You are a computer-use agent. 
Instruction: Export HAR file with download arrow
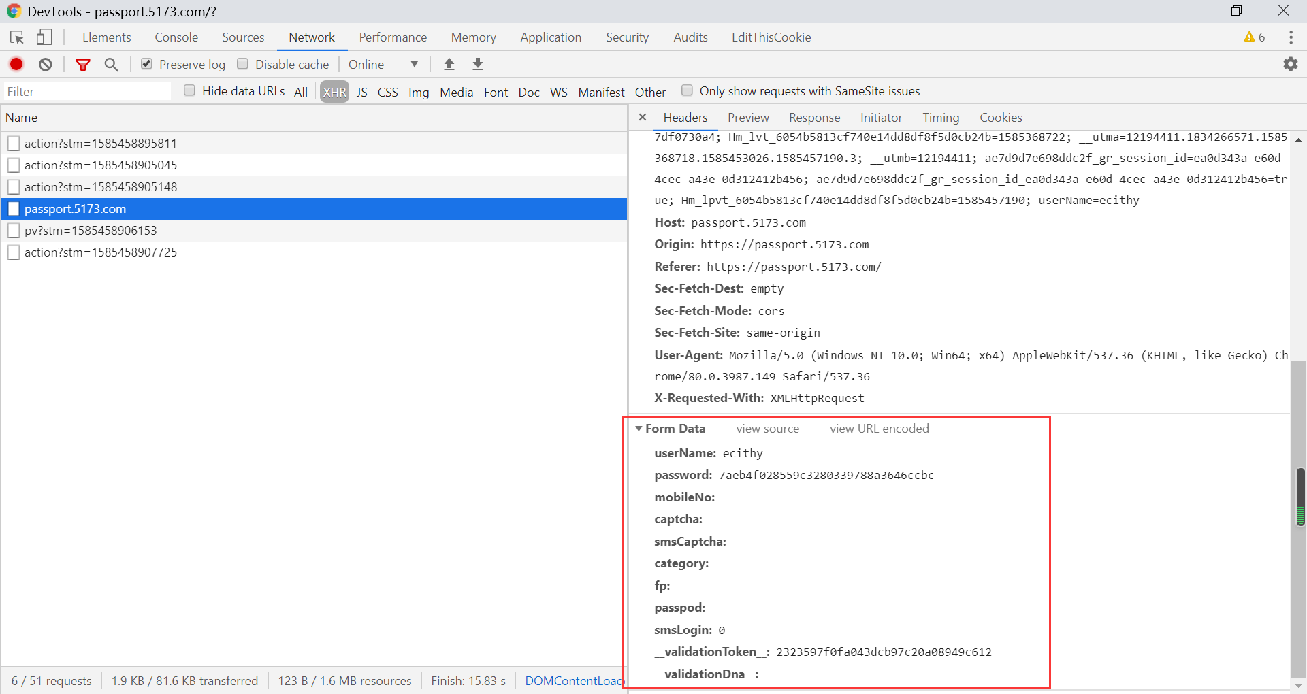[478, 64]
